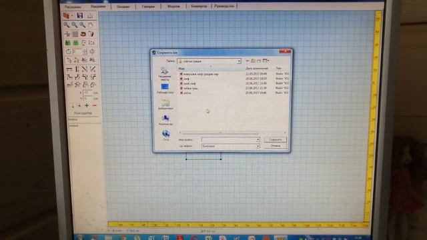Expand the file name (Имя файла) dropdown arrow
The width and height of the screenshot is (427, 240).
[258, 139]
